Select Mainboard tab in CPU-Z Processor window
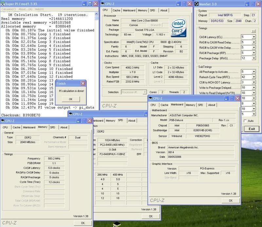 point(129,10)
